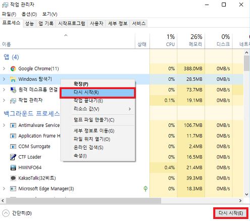The height and width of the screenshot is (221, 250).
Task: Sort by the 메모리 column header
Action: [191, 40]
